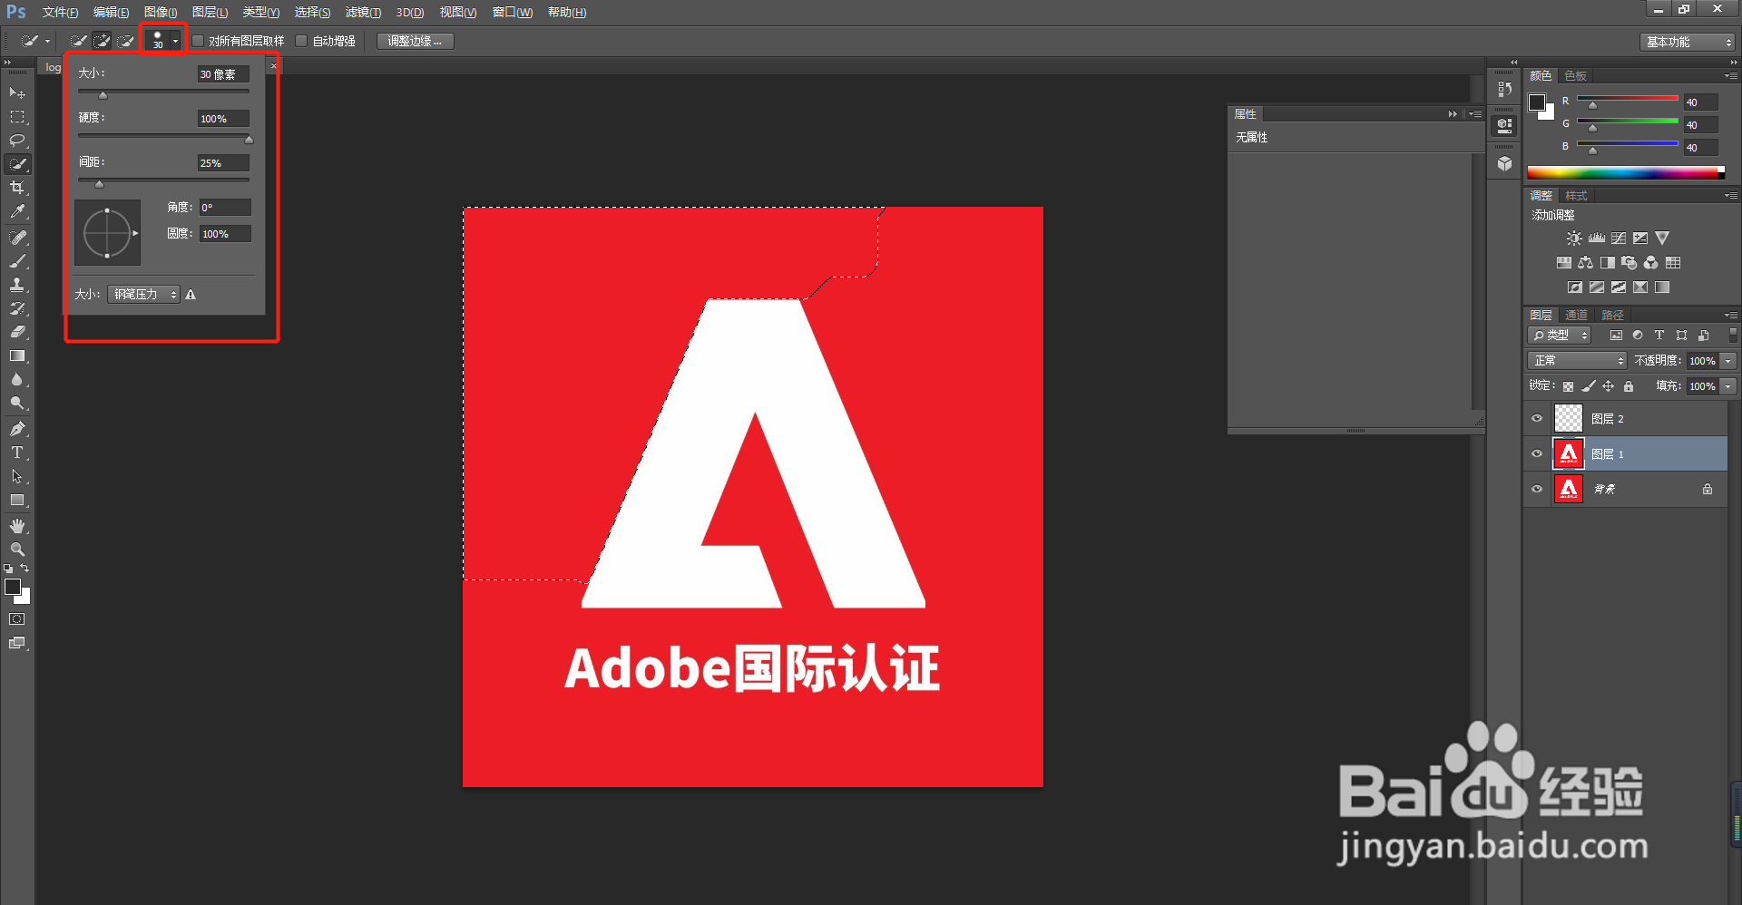
Task: Enable 自动增强 checkbox
Action: pyautogui.click(x=302, y=41)
